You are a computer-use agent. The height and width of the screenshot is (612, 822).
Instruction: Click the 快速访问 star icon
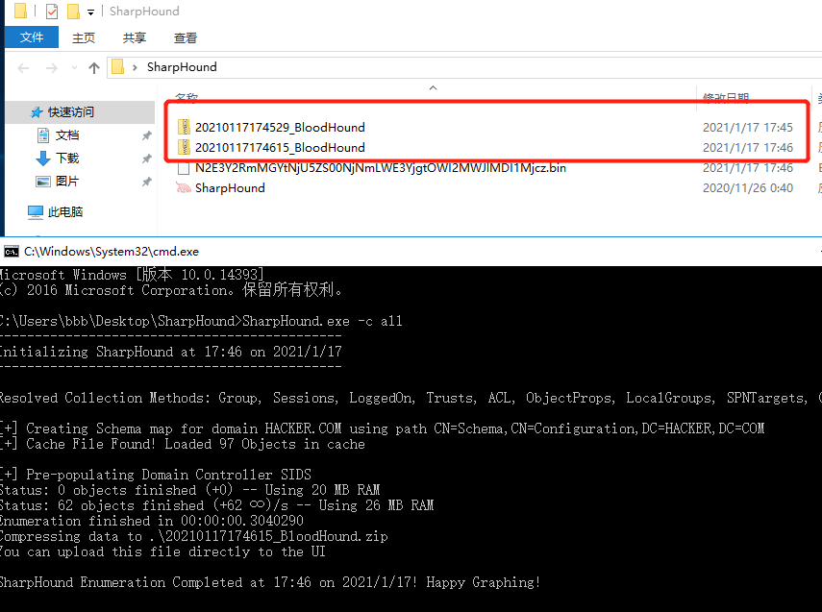tap(37, 112)
